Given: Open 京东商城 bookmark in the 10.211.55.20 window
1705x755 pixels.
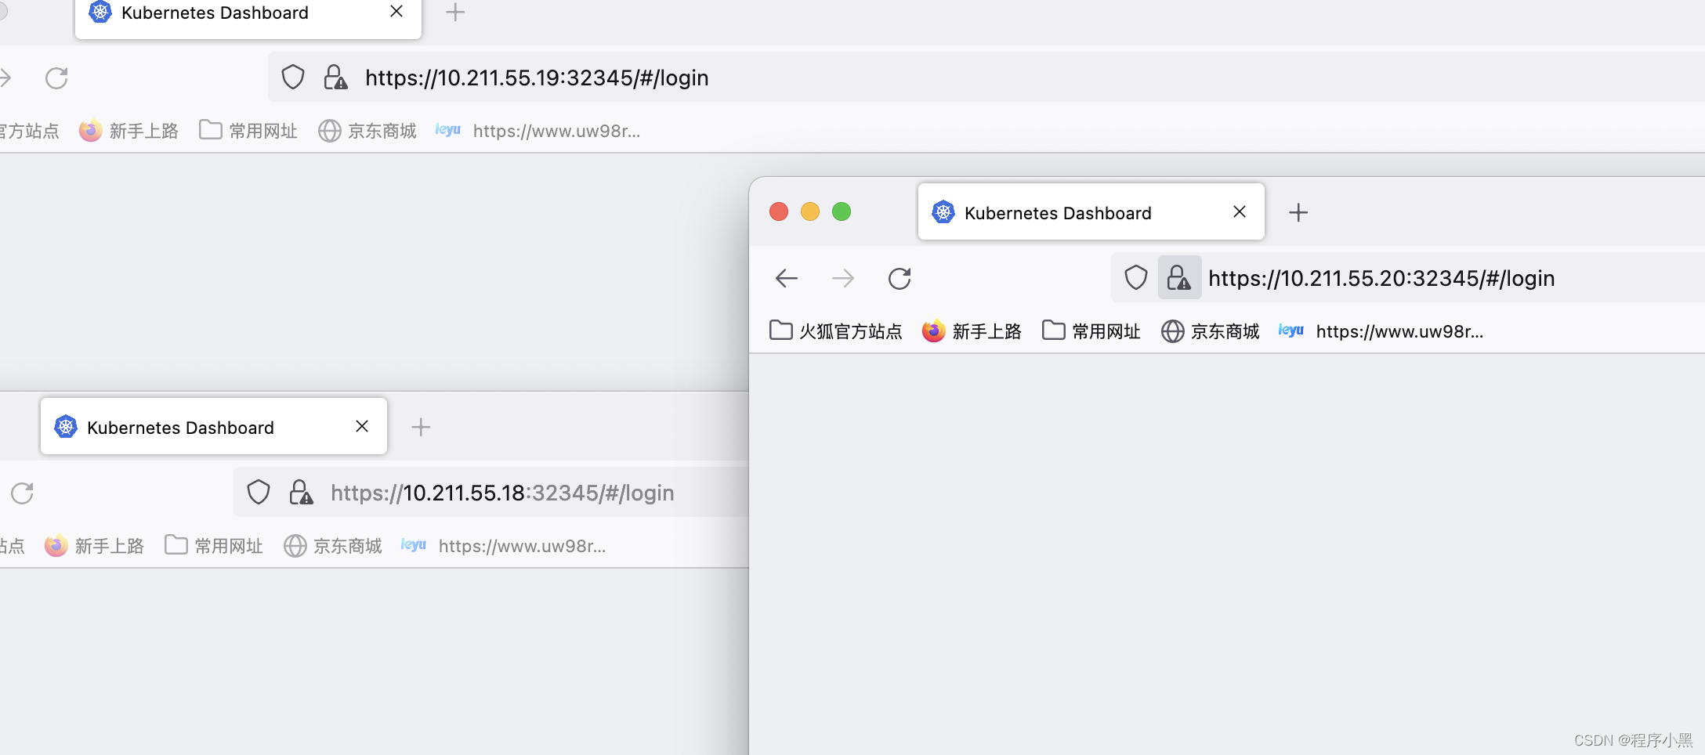Looking at the screenshot, I should [1211, 331].
